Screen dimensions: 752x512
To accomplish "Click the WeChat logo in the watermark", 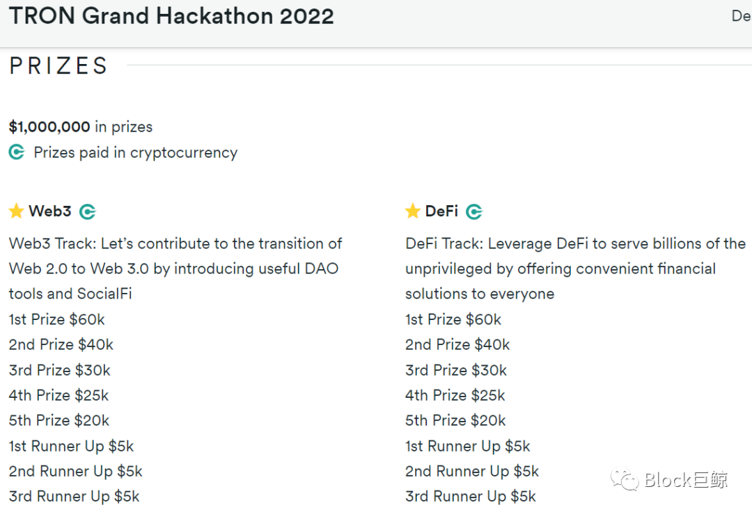I will pyautogui.click(x=625, y=479).
